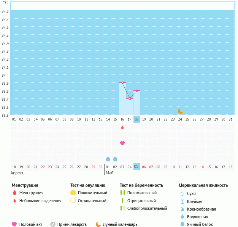This screenshot has width=238, height=227.
Task: Click the Сухо cervical fluid icon
Action: tap(182, 194)
